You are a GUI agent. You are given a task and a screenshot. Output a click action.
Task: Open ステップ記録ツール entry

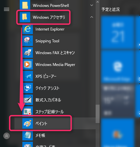(50, 112)
